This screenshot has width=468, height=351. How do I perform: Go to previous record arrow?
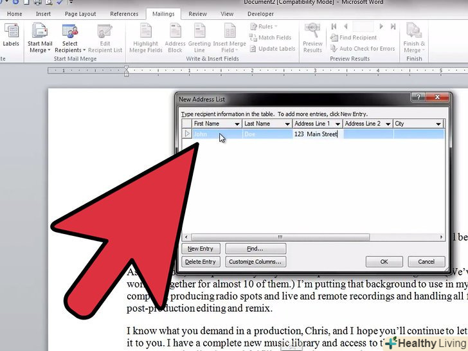tap(346, 26)
